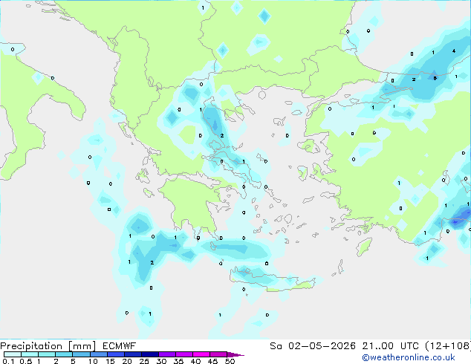471x364 pixels.
Task: Click the legend label '25'
Action: [x=144, y=361]
